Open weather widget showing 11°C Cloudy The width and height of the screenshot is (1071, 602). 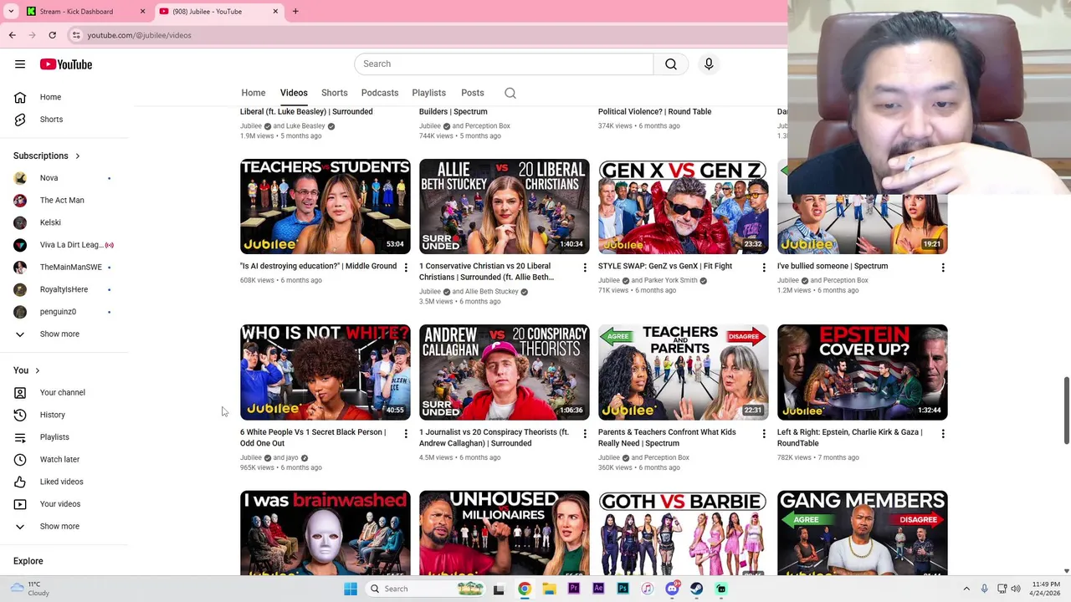[x=32, y=589]
